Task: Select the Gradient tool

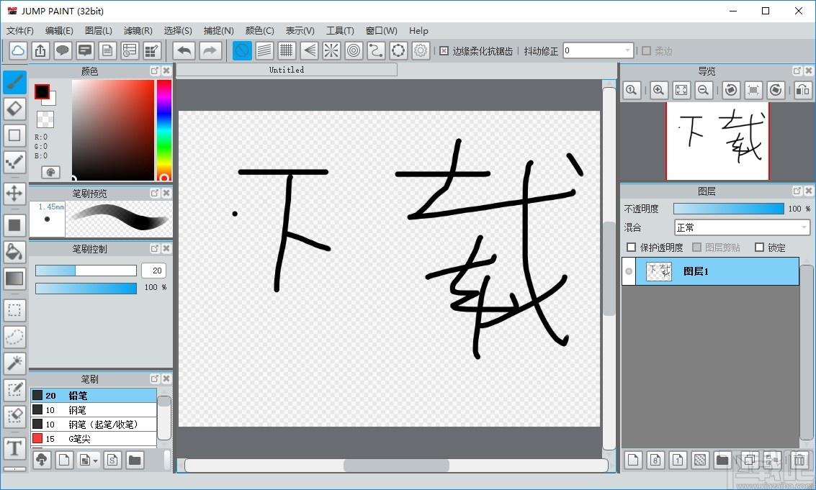Action: point(14,278)
